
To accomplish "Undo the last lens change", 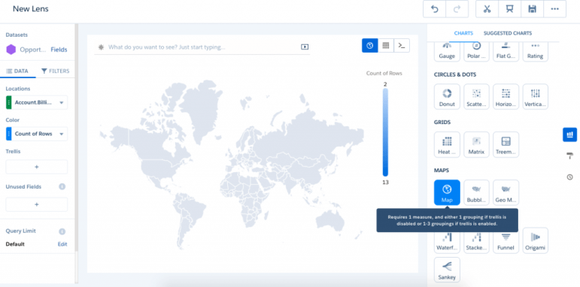I will click(x=434, y=9).
